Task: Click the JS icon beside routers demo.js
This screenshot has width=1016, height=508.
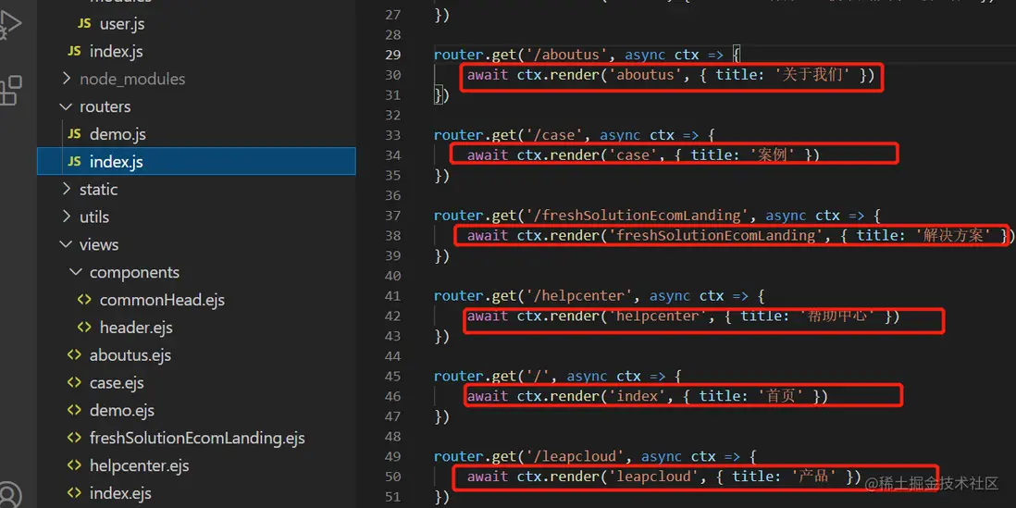Action: 75,134
